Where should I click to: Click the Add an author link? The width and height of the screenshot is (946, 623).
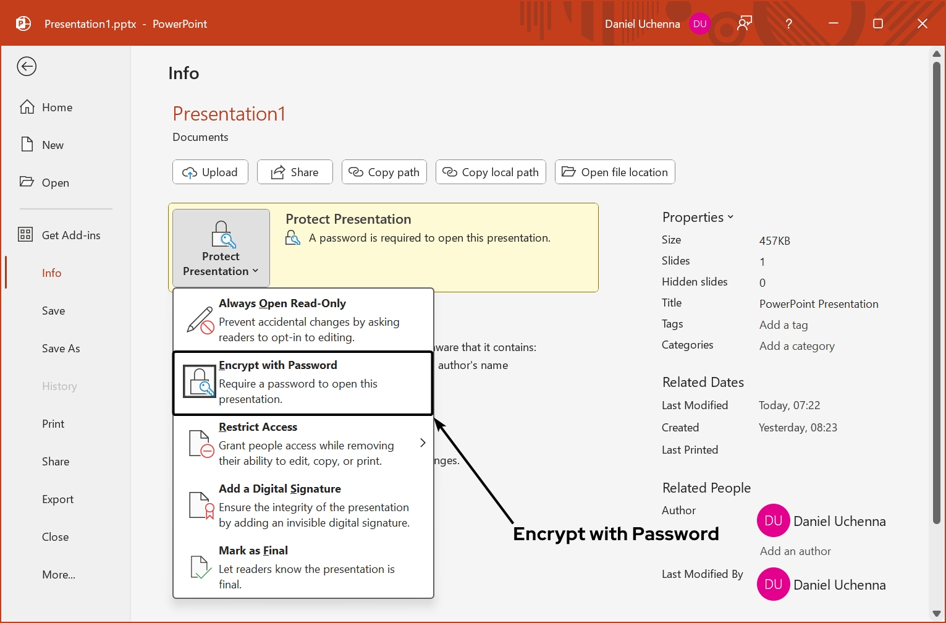coord(795,551)
